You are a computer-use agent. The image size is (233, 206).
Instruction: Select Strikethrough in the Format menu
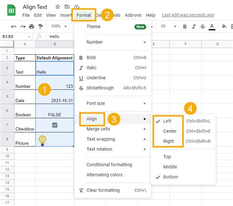(x=113, y=88)
